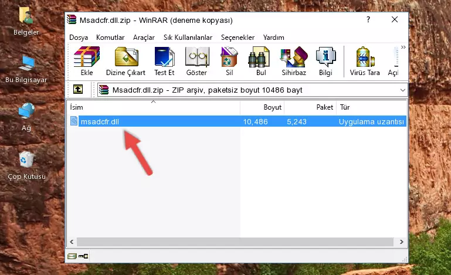Open the Dosya menu

click(79, 38)
